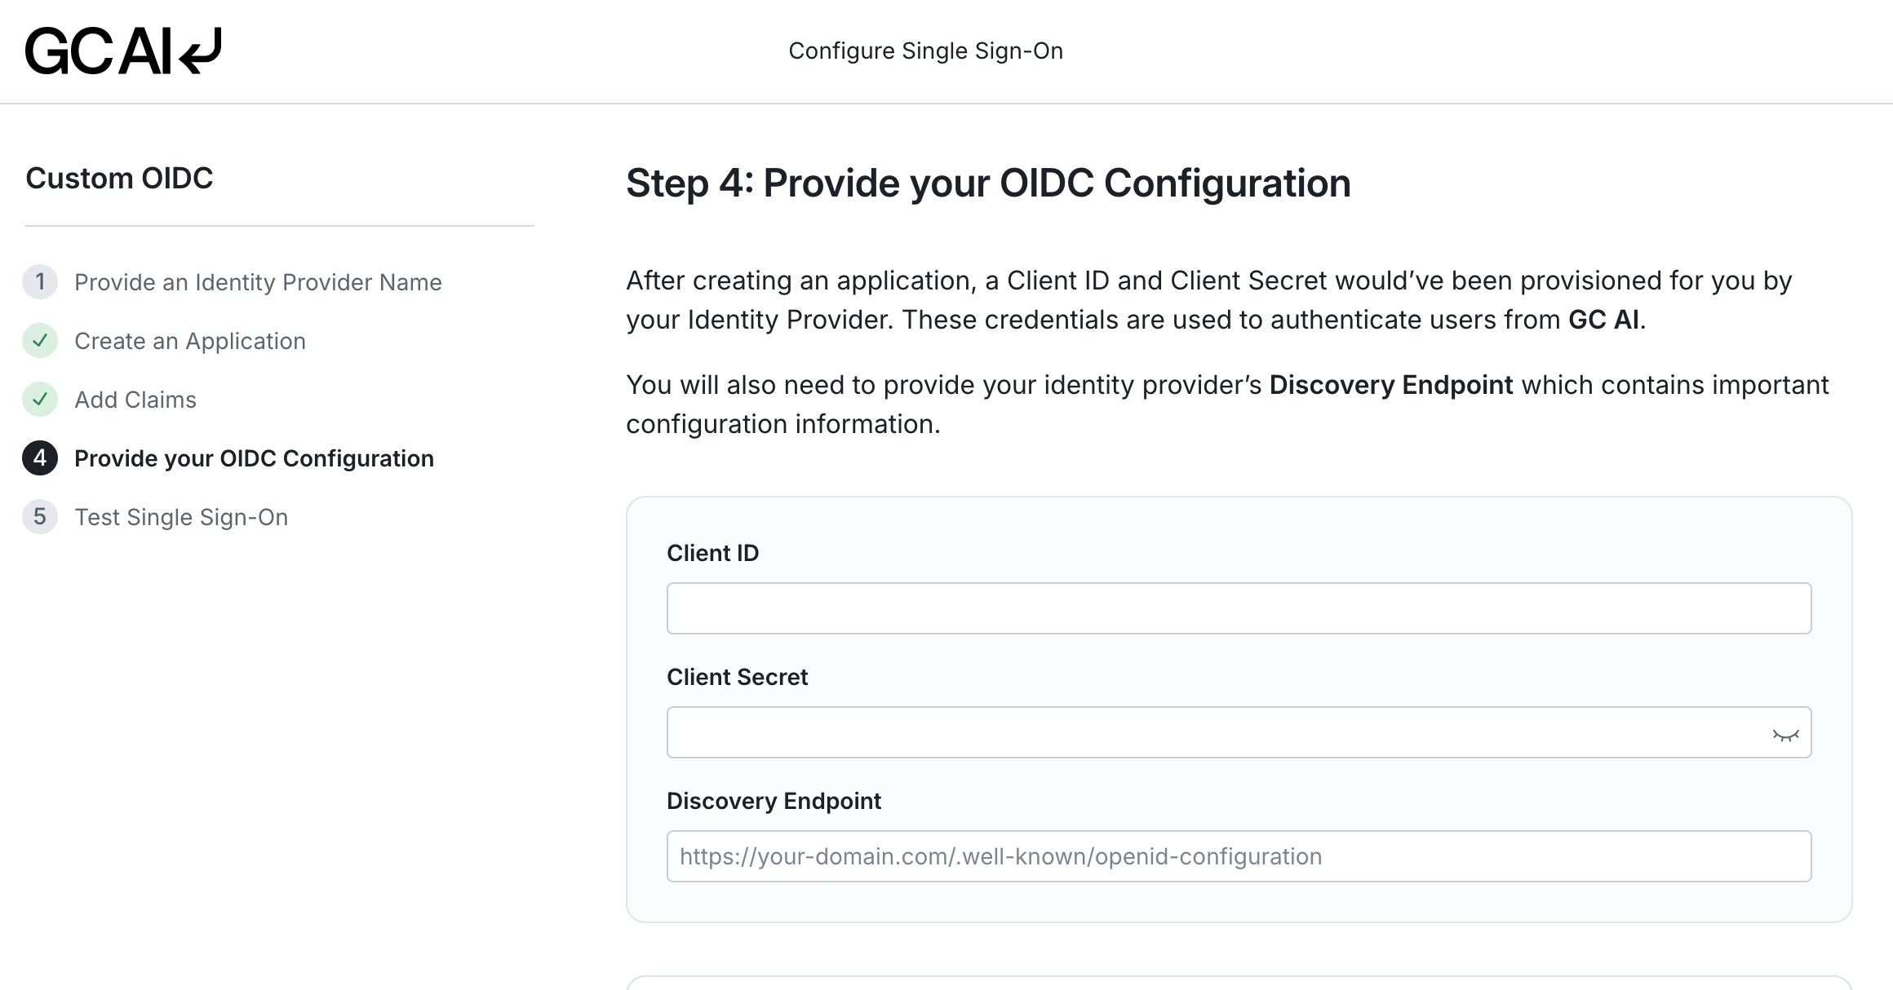
Task: Focus the Client ID input field
Action: click(1239, 608)
